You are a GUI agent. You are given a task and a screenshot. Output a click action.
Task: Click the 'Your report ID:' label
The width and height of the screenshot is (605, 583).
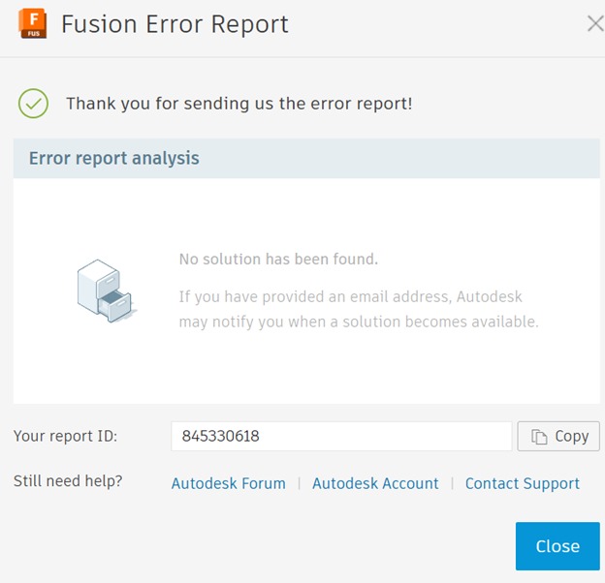coord(65,436)
